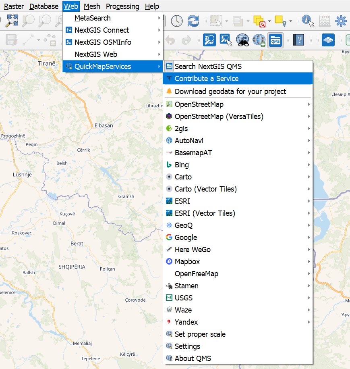Open About QMS

(x=238, y=358)
